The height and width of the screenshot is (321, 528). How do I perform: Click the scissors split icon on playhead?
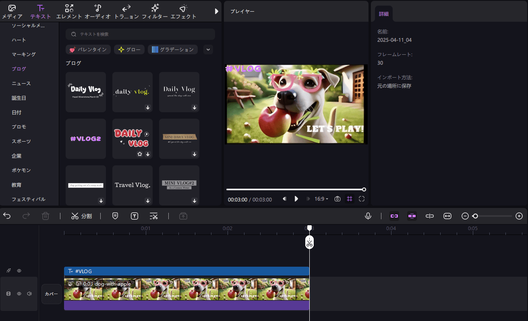(309, 243)
